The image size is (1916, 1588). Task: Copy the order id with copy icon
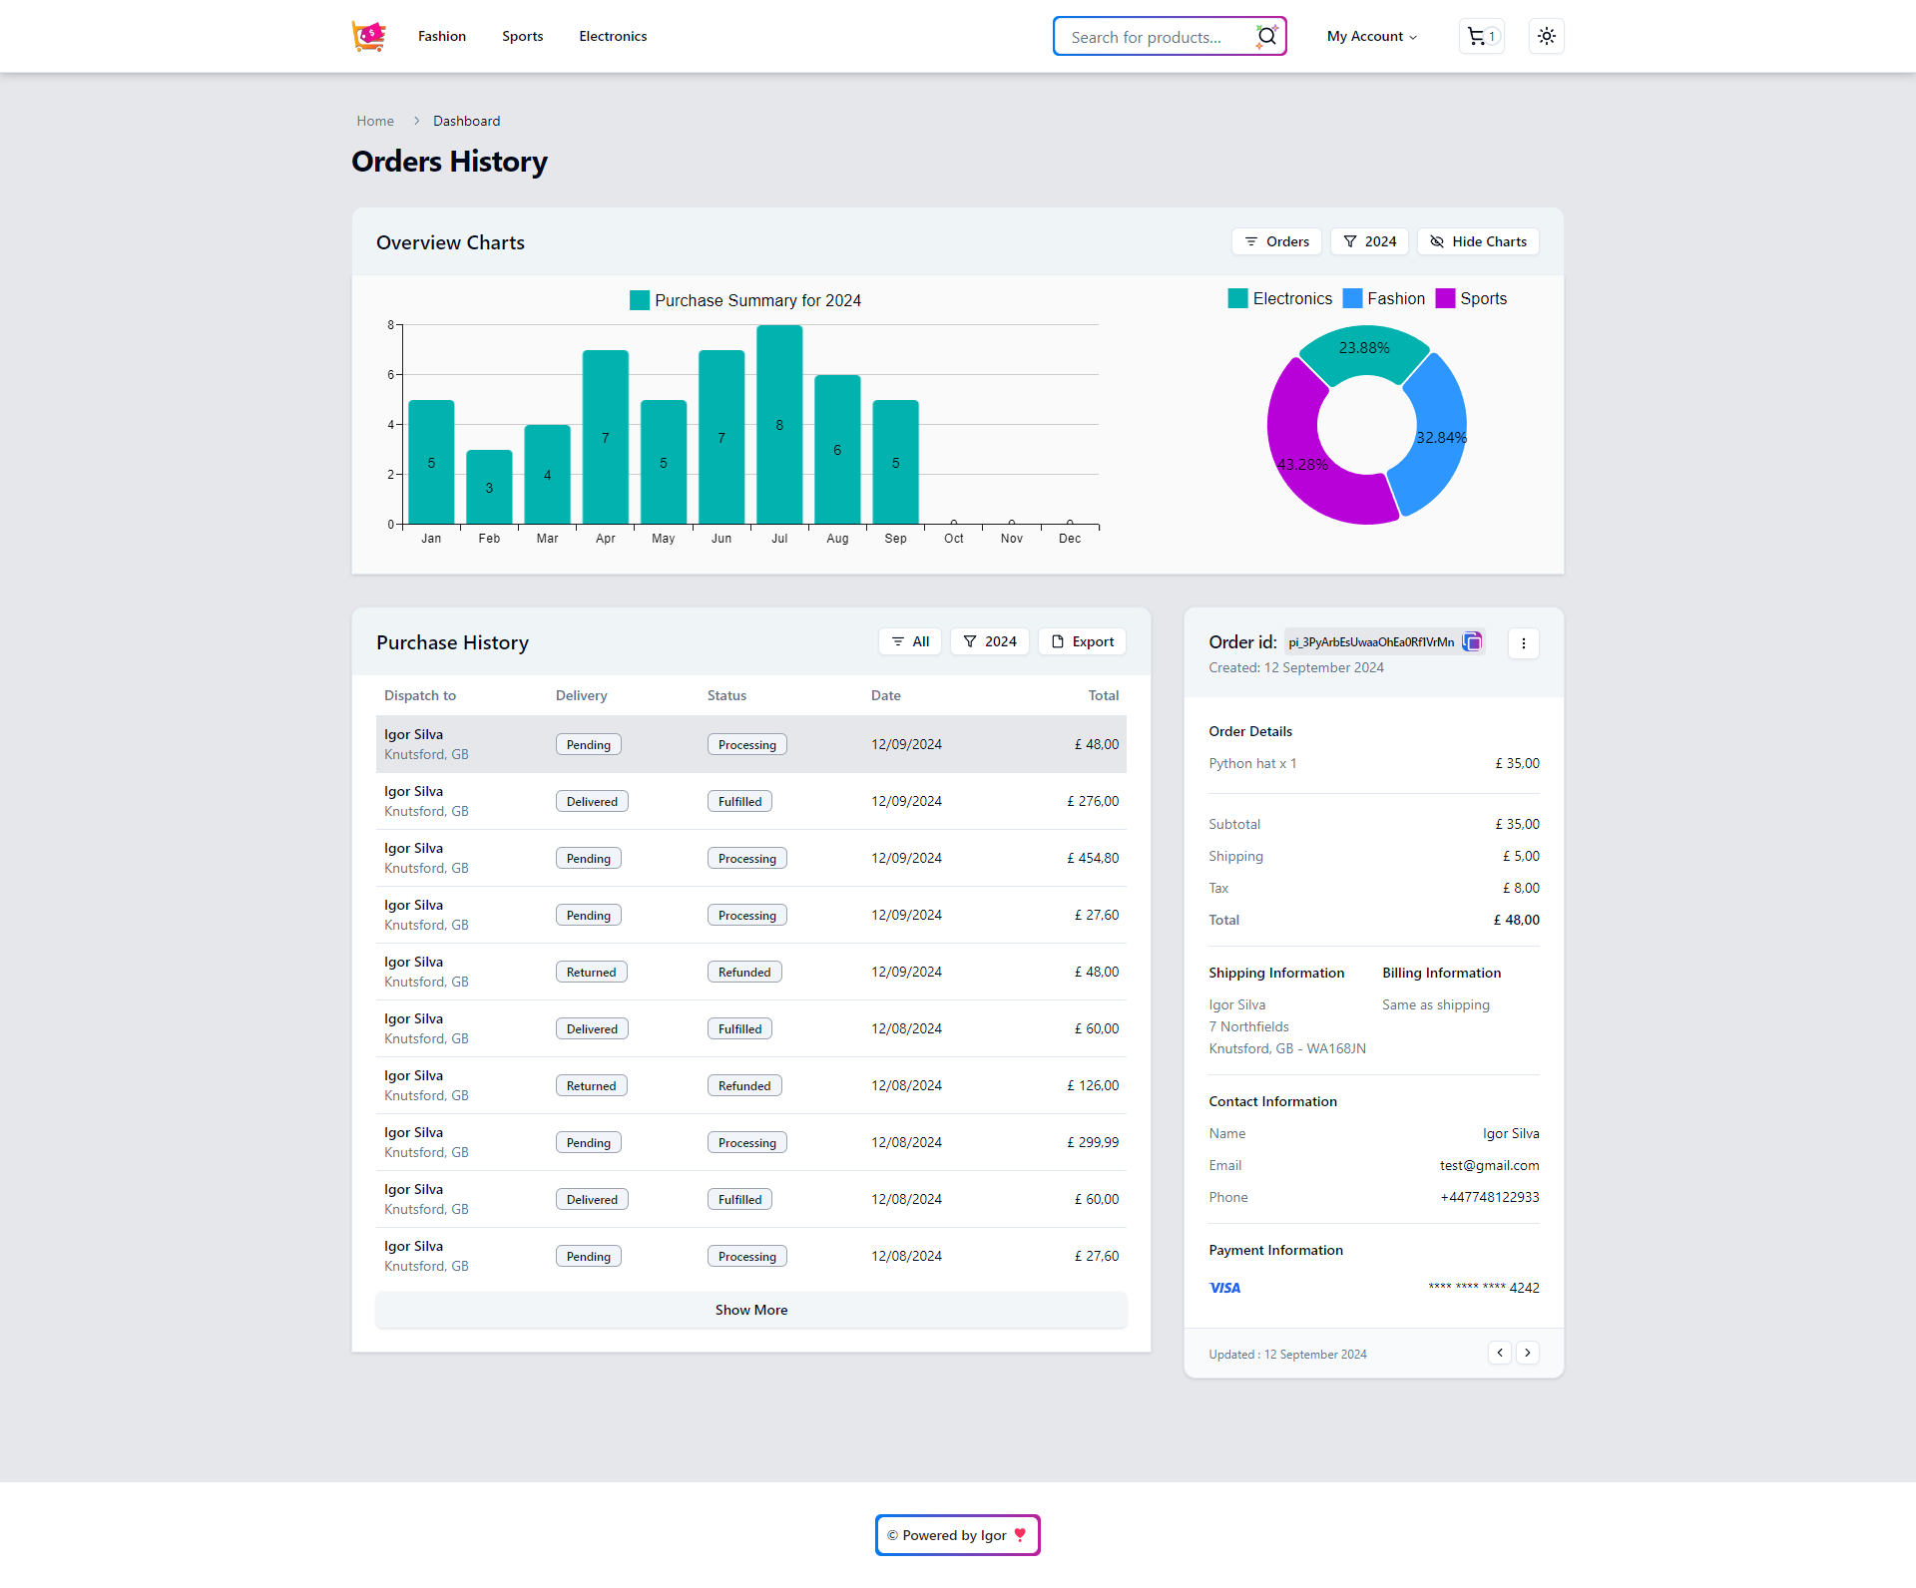[1472, 642]
